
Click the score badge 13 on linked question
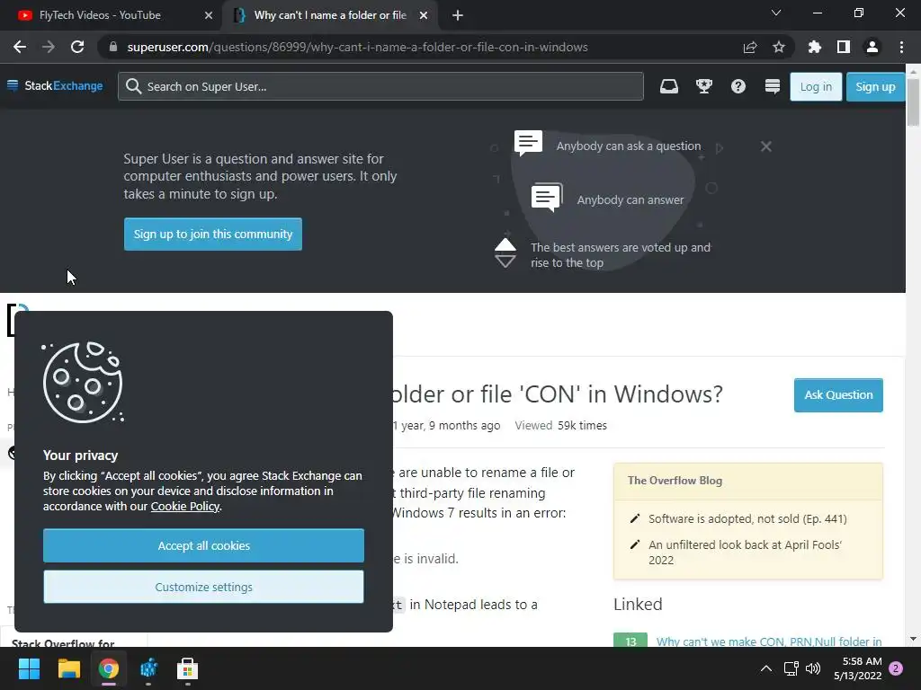630,641
